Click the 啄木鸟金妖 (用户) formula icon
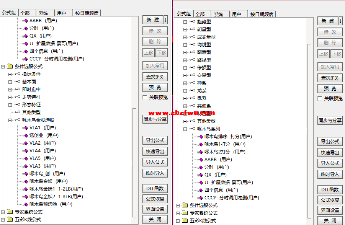 coord(26,182)
